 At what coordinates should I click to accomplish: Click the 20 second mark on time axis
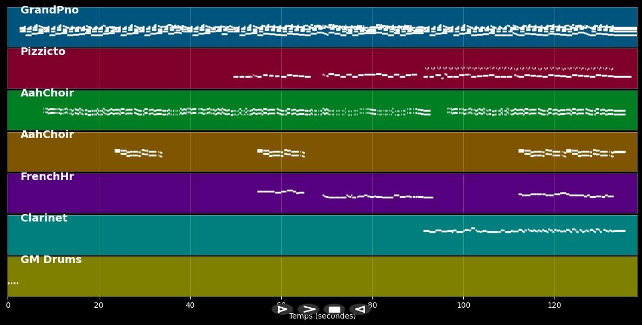[99, 305]
